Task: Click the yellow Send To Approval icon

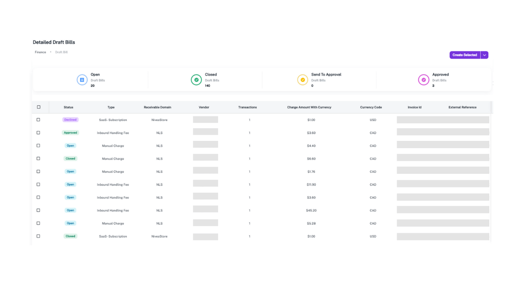Action: pos(303,79)
